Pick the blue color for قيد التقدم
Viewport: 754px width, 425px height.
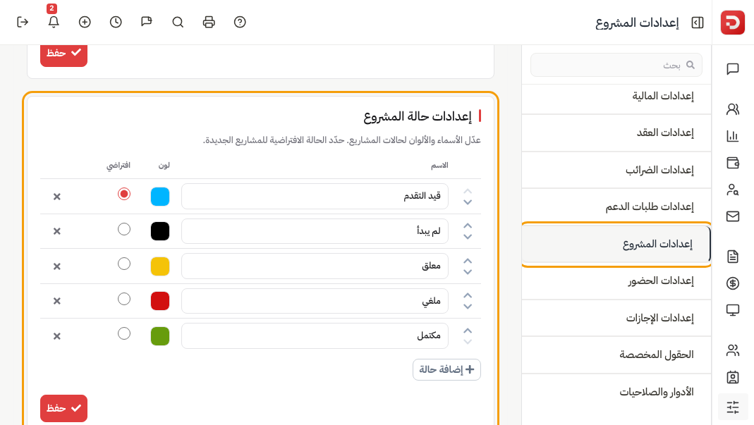(160, 197)
